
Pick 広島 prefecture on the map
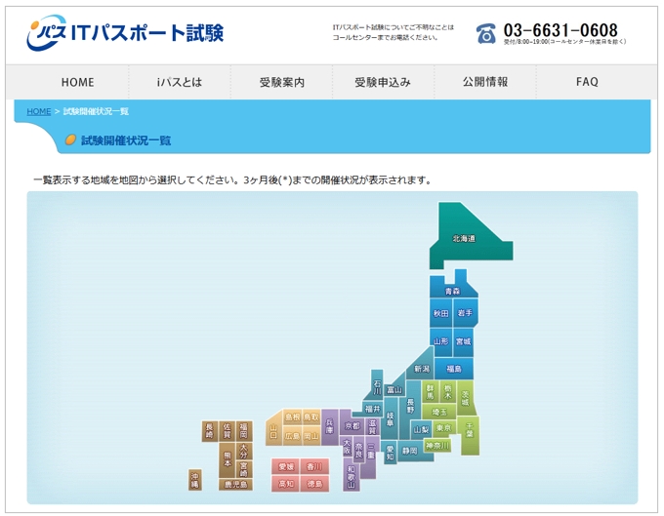pyautogui.click(x=292, y=436)
